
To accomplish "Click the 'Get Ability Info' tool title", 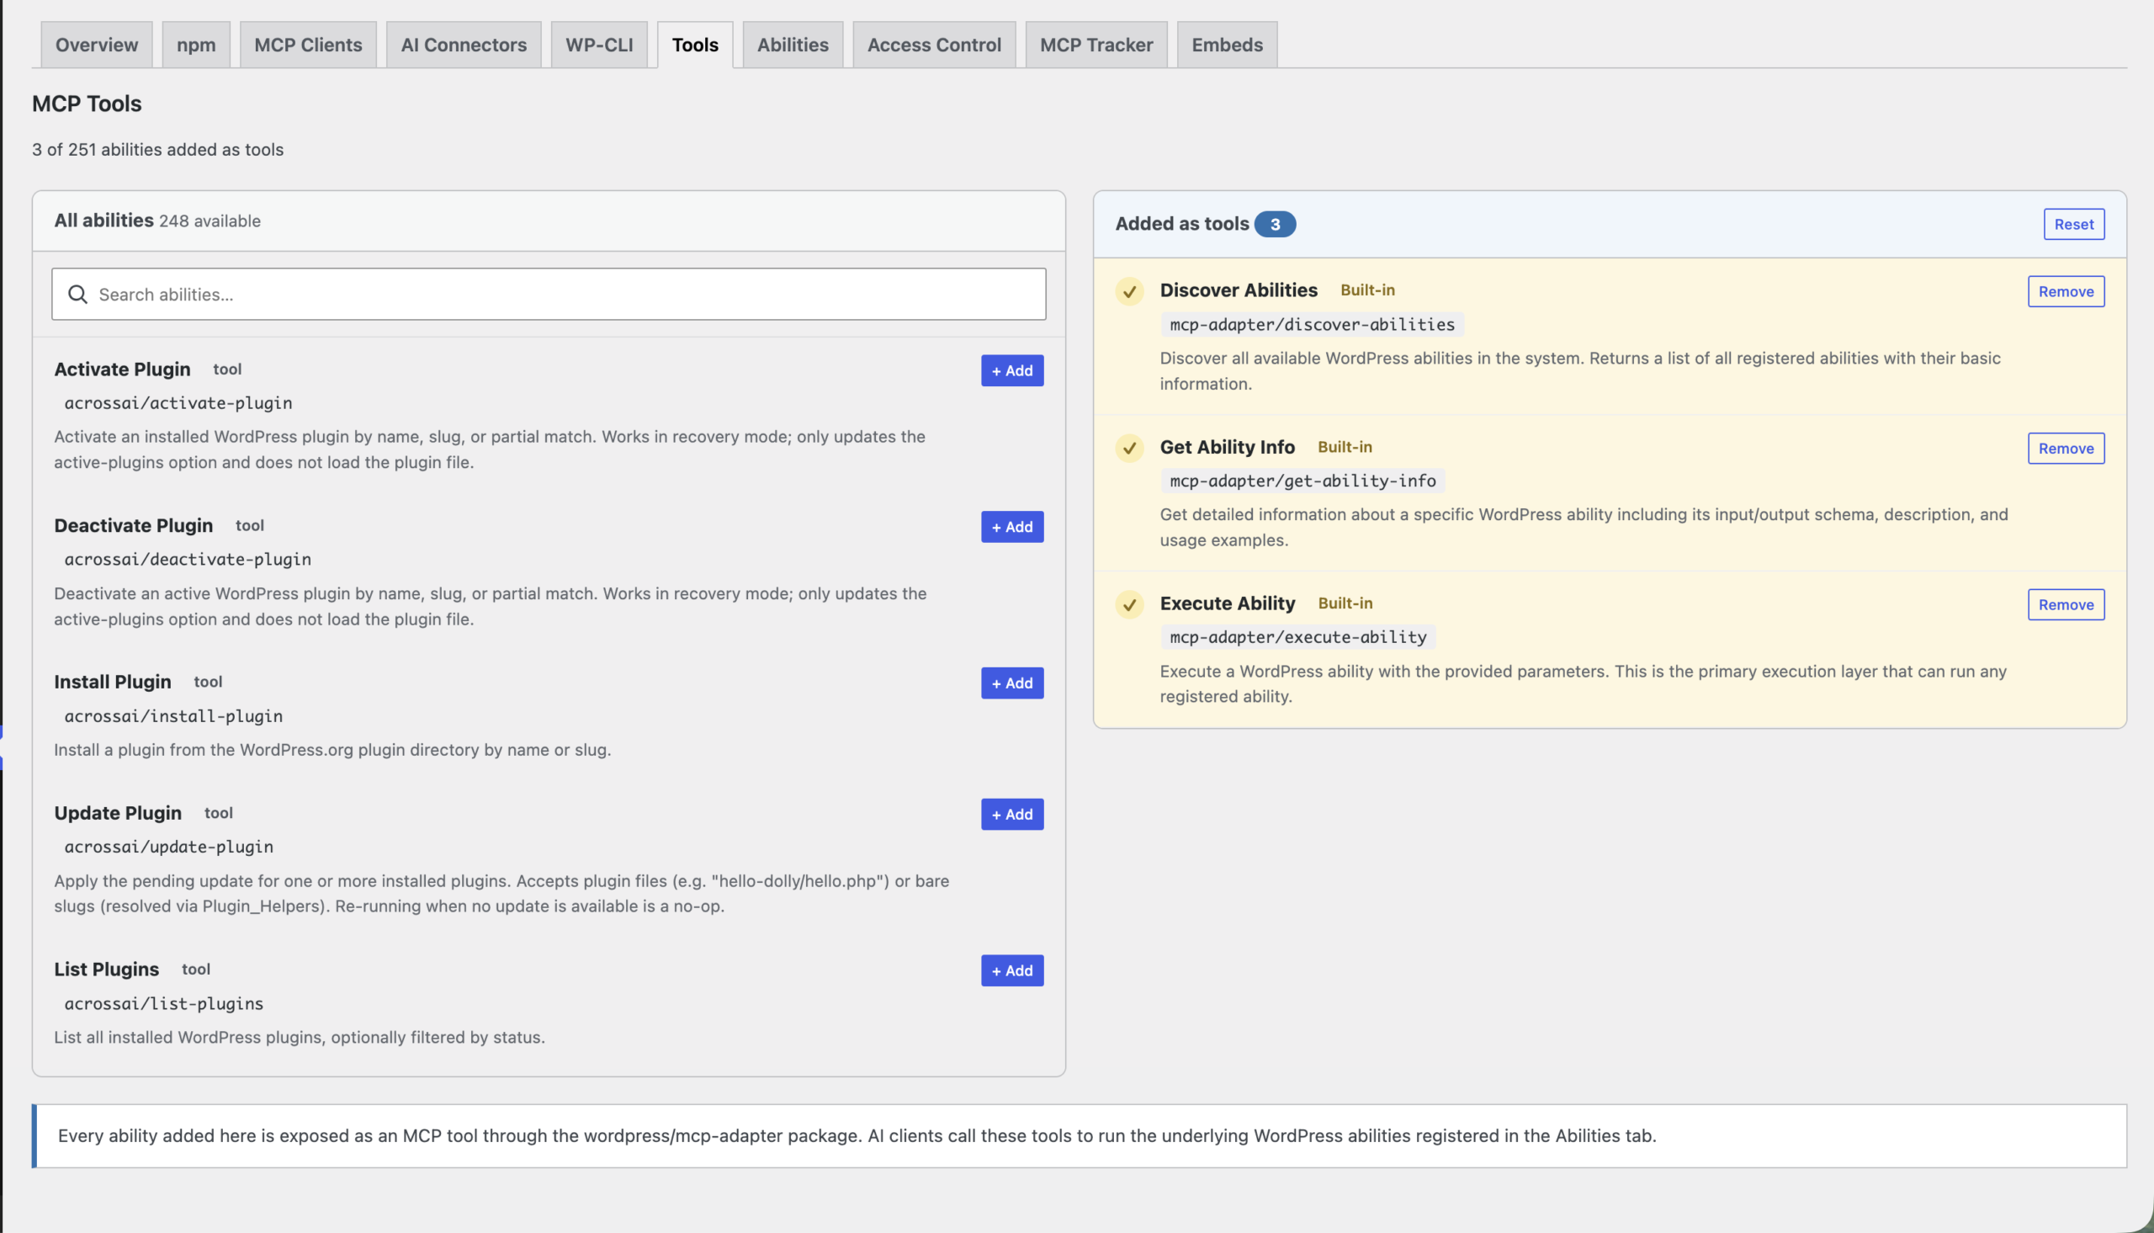I will pos(1228,446).
